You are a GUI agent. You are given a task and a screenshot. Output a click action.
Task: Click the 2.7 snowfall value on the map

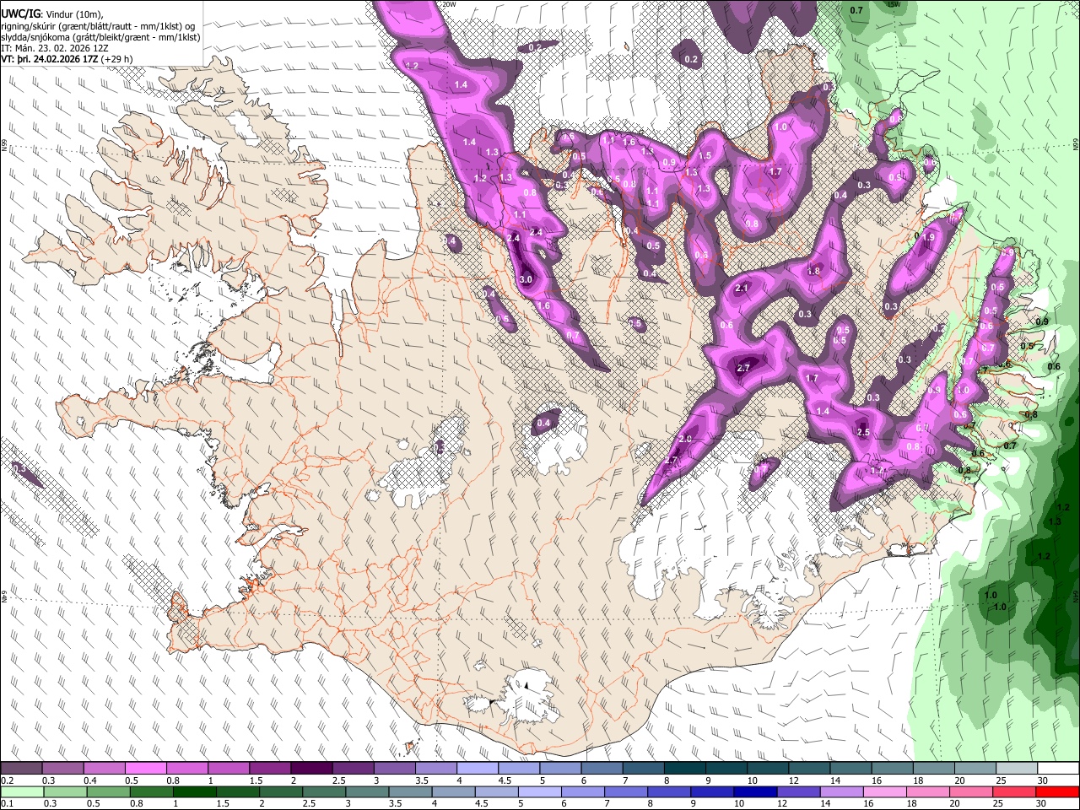[743, 368]
